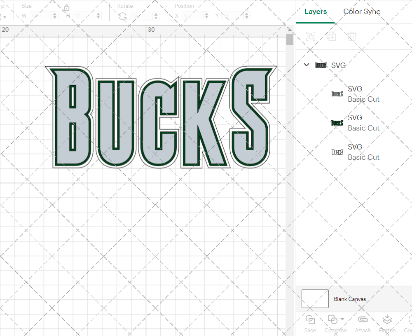
Task: Click the third Basic Cut label
Action: coord(364,157)
